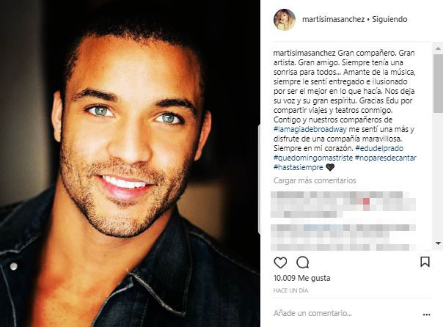The image size is (443, 327).
Task: View the 10.009 Me gusta likes list
Action: [x=301, y=278]
